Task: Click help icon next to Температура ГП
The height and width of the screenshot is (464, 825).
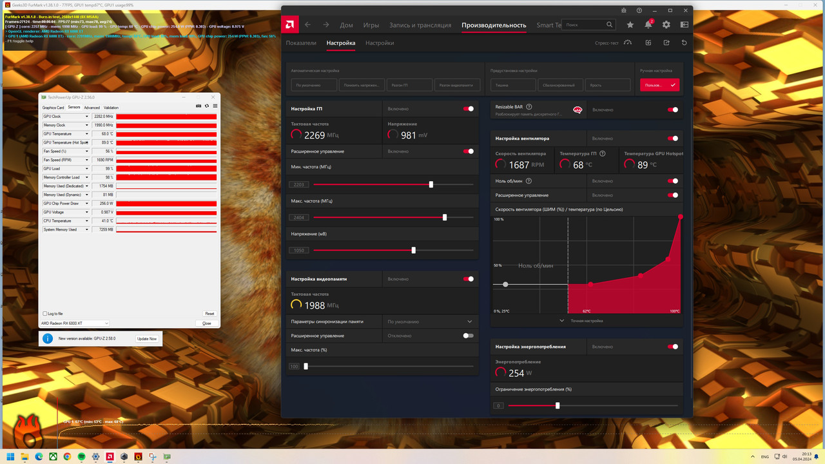Action: point(603,153)
